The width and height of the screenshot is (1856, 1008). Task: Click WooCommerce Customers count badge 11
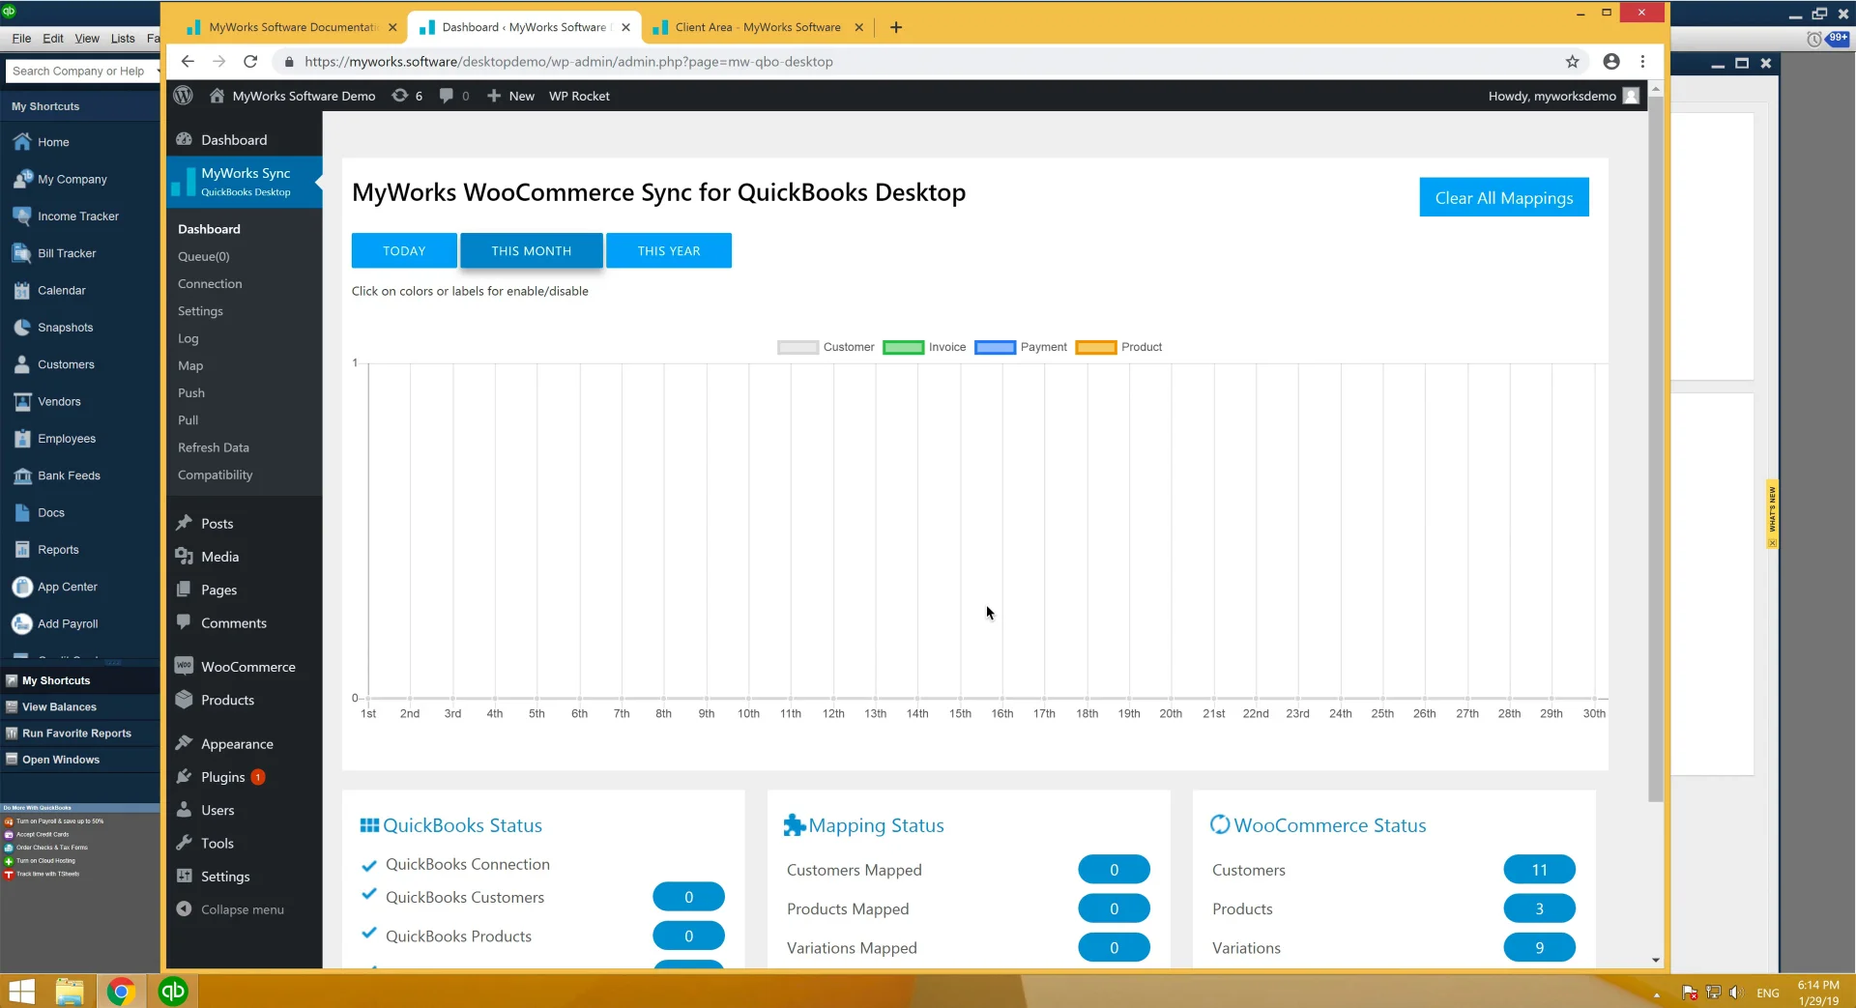(1539, 870)
